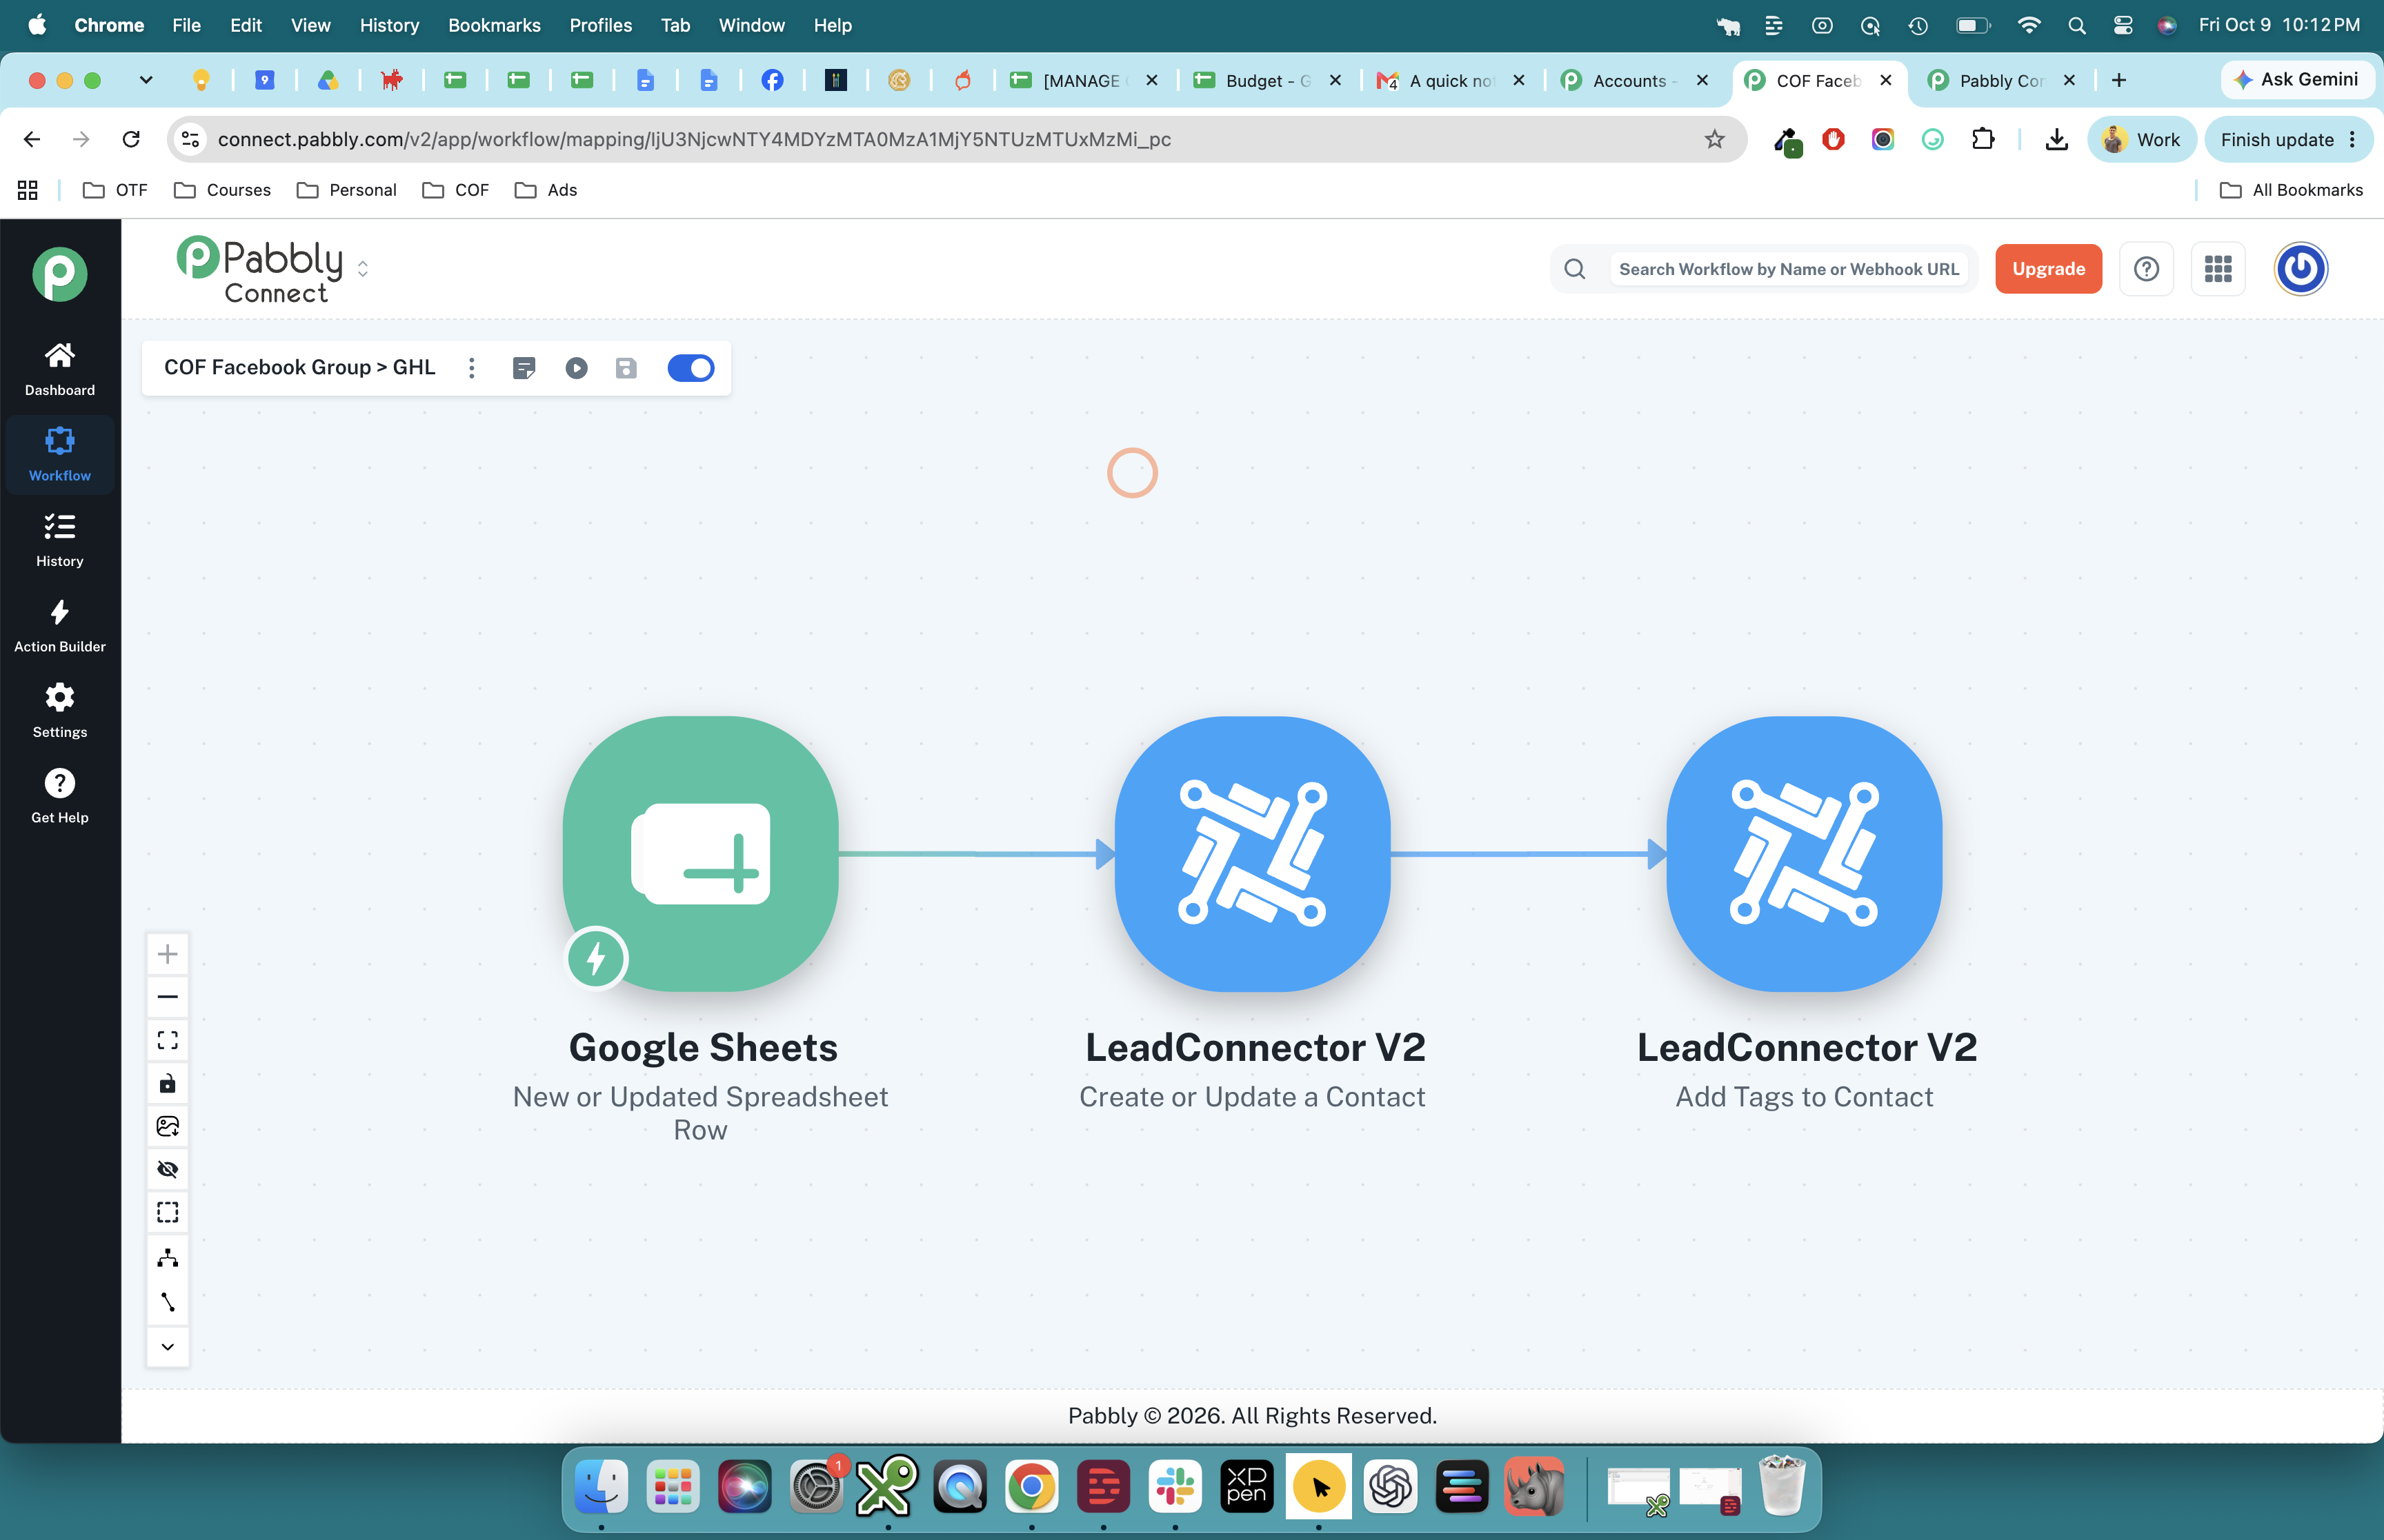Screen dimensions: 2384x1540
Task: Fit the workflow to view
Action: tap(168, 1040)
